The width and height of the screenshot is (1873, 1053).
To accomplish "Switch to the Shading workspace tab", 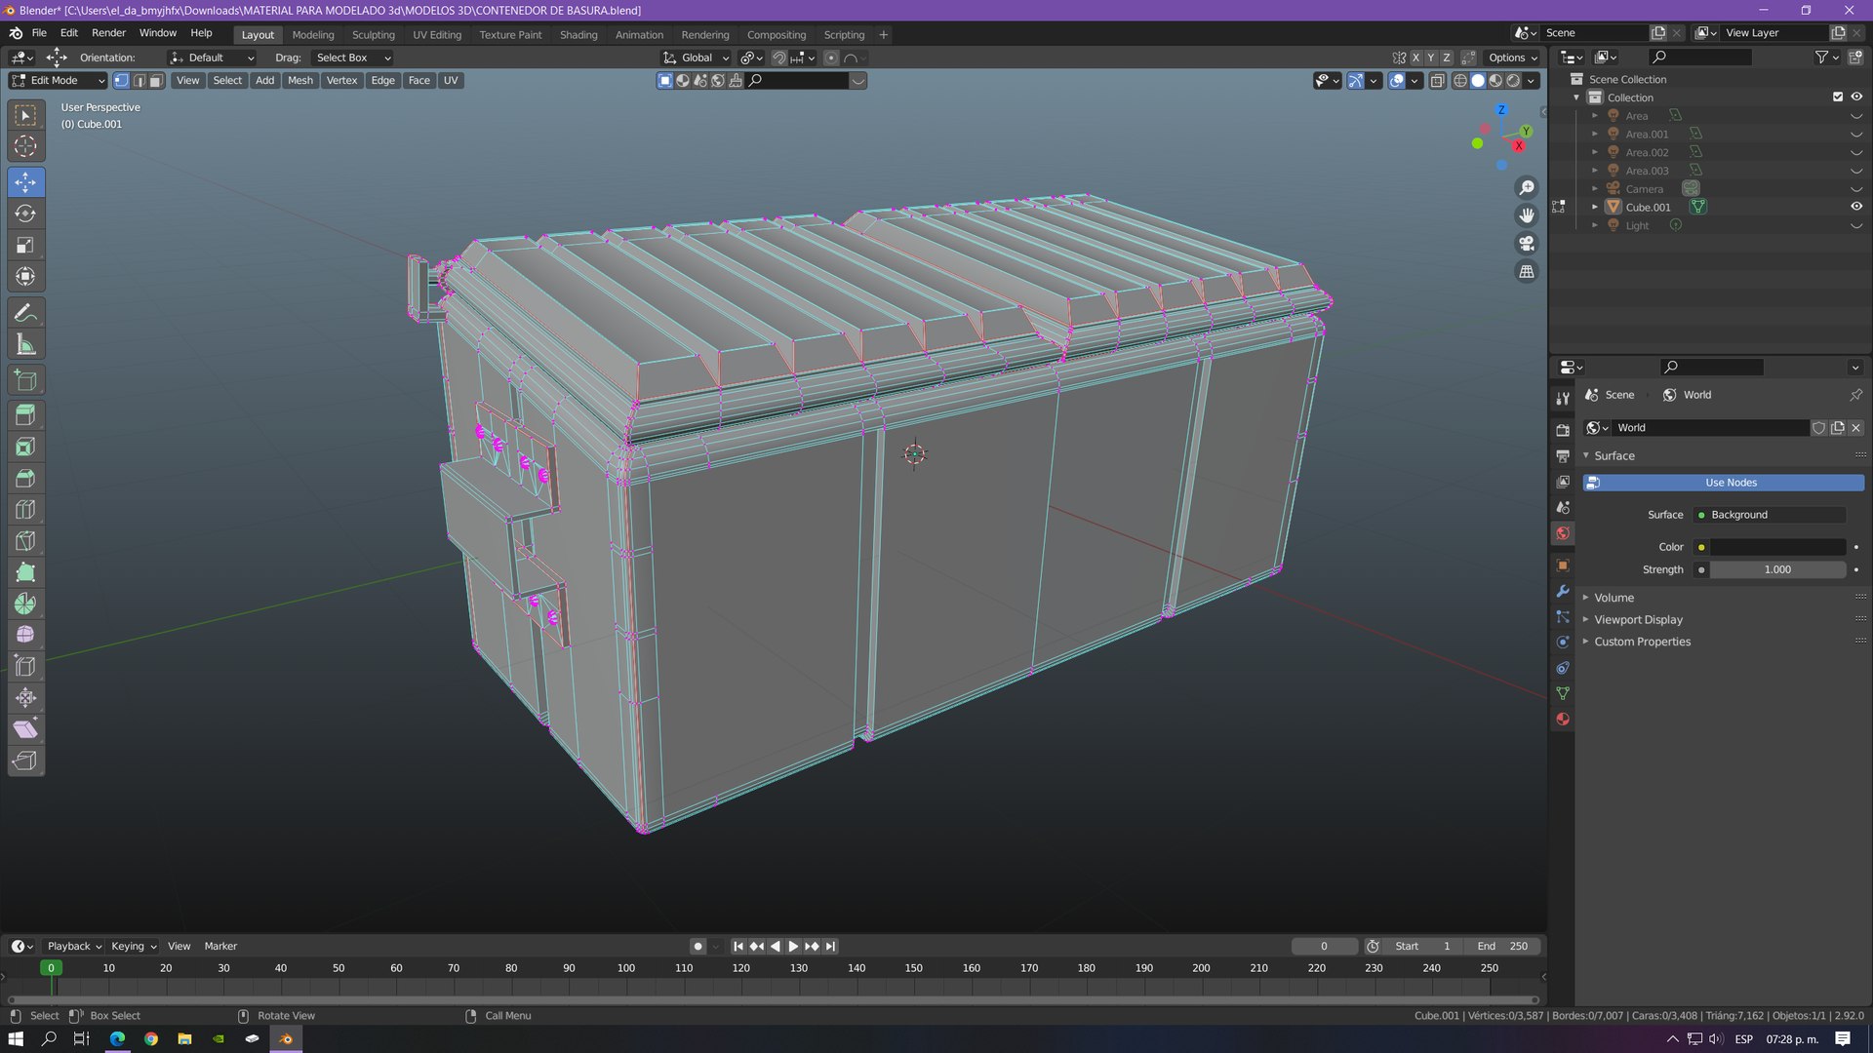I will coord(578,35).
